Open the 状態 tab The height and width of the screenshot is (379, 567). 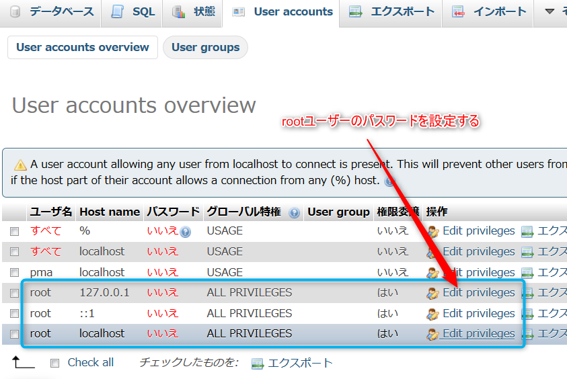point(192,12)
